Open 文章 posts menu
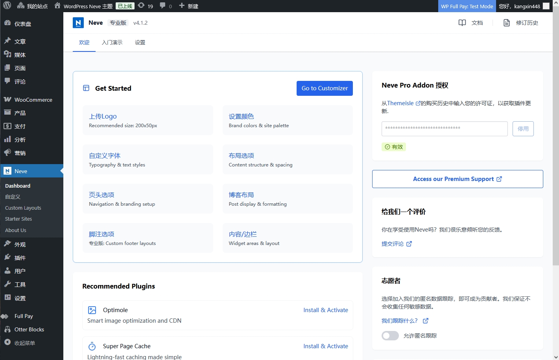 (x=31, y=41)
